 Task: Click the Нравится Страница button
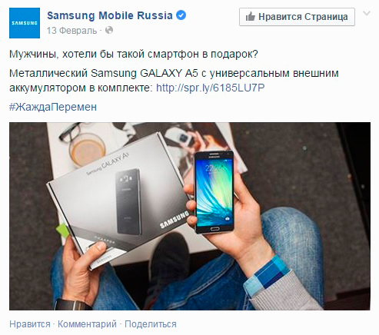(x=297, y=17)
